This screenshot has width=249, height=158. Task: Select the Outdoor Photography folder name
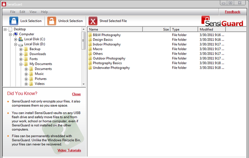click(109, 59)
